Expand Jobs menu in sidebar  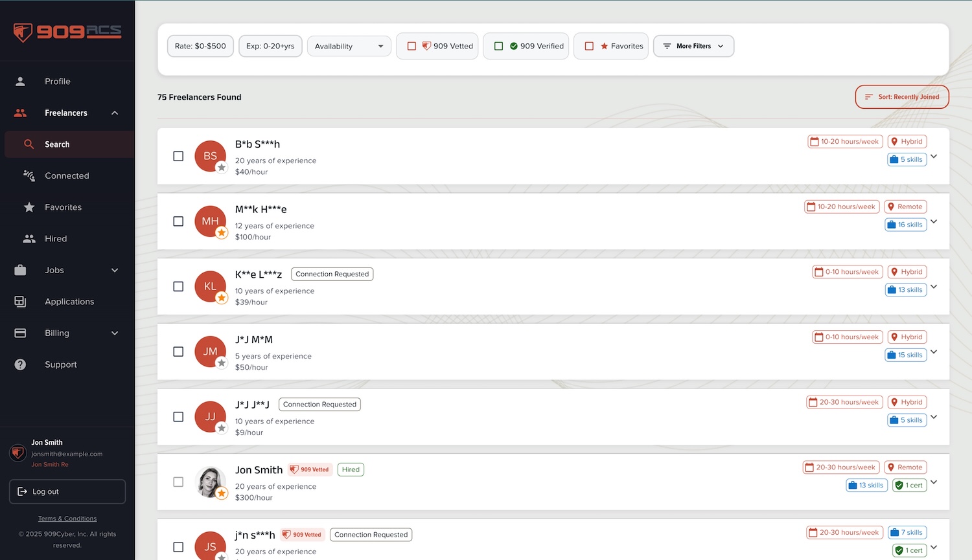(67, 270)
